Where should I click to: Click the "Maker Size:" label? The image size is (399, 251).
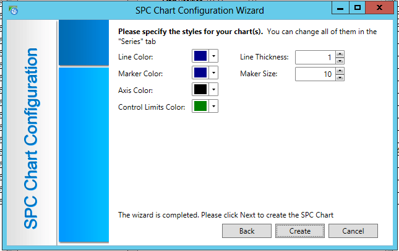click(259, 74)
